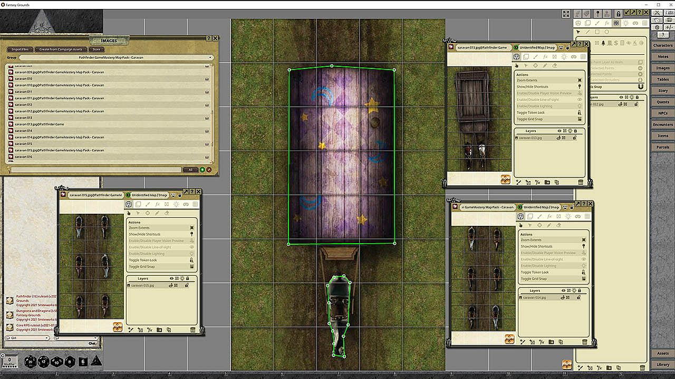Select grid tool in caravan 014 window toolbar

tap(587, 216)
